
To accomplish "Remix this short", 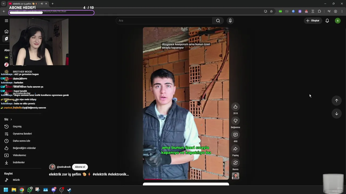I will click(x=235, y=163).
